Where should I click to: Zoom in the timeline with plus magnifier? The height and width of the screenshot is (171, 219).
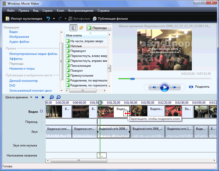[52, 97]
